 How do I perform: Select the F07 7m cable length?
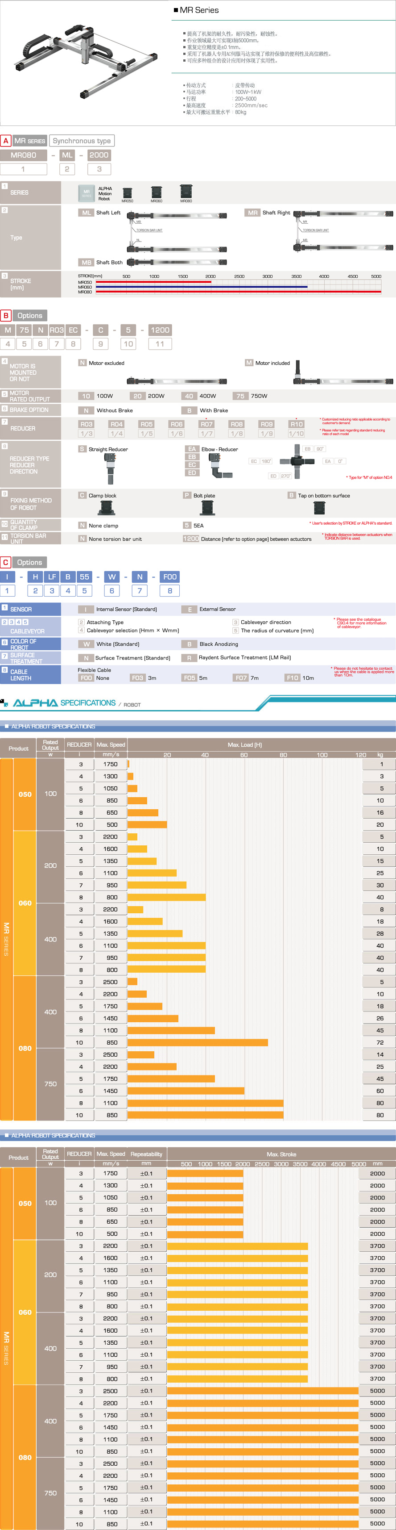click(247, 677)
